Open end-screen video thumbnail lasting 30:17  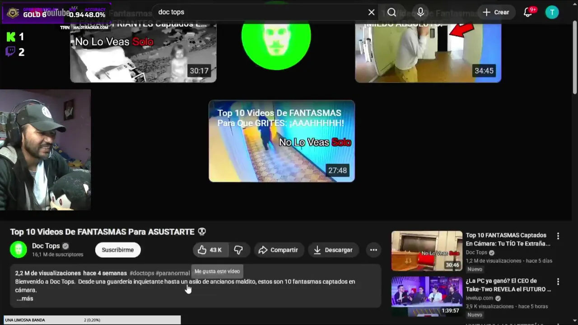pos(143,53)
